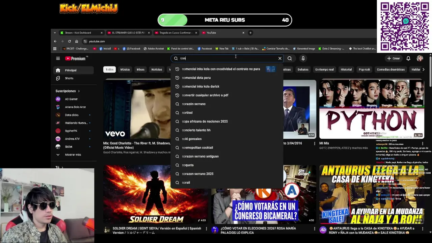The image size is (432, 243).
Task: Choose suggestion 'cortisol'
Action: [227, 113]
